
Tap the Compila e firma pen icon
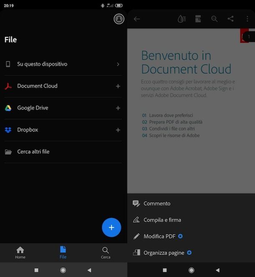(x=136, y=220)
